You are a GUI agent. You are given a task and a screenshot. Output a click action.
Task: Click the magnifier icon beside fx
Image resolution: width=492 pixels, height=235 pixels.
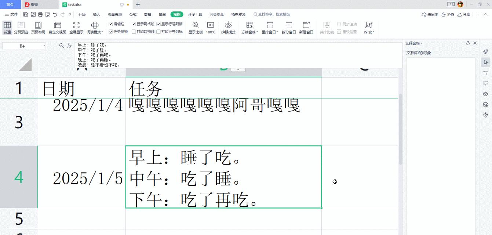62,46
